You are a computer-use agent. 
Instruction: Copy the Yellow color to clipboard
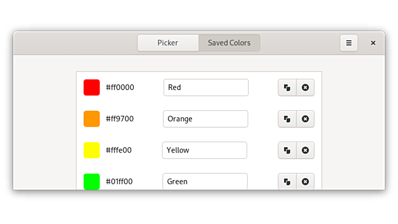pos(287,150)
